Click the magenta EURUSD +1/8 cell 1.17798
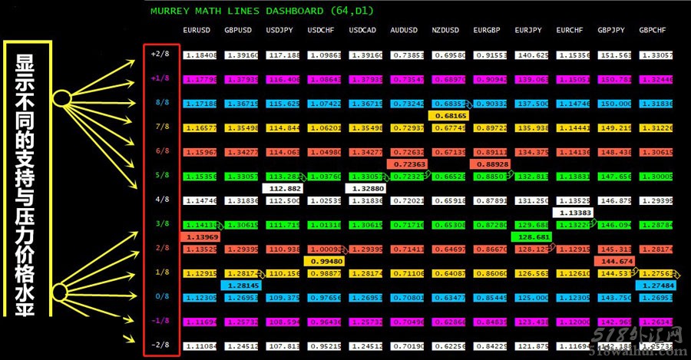Screen dimensions: 691x360 [x=200, y=80]
